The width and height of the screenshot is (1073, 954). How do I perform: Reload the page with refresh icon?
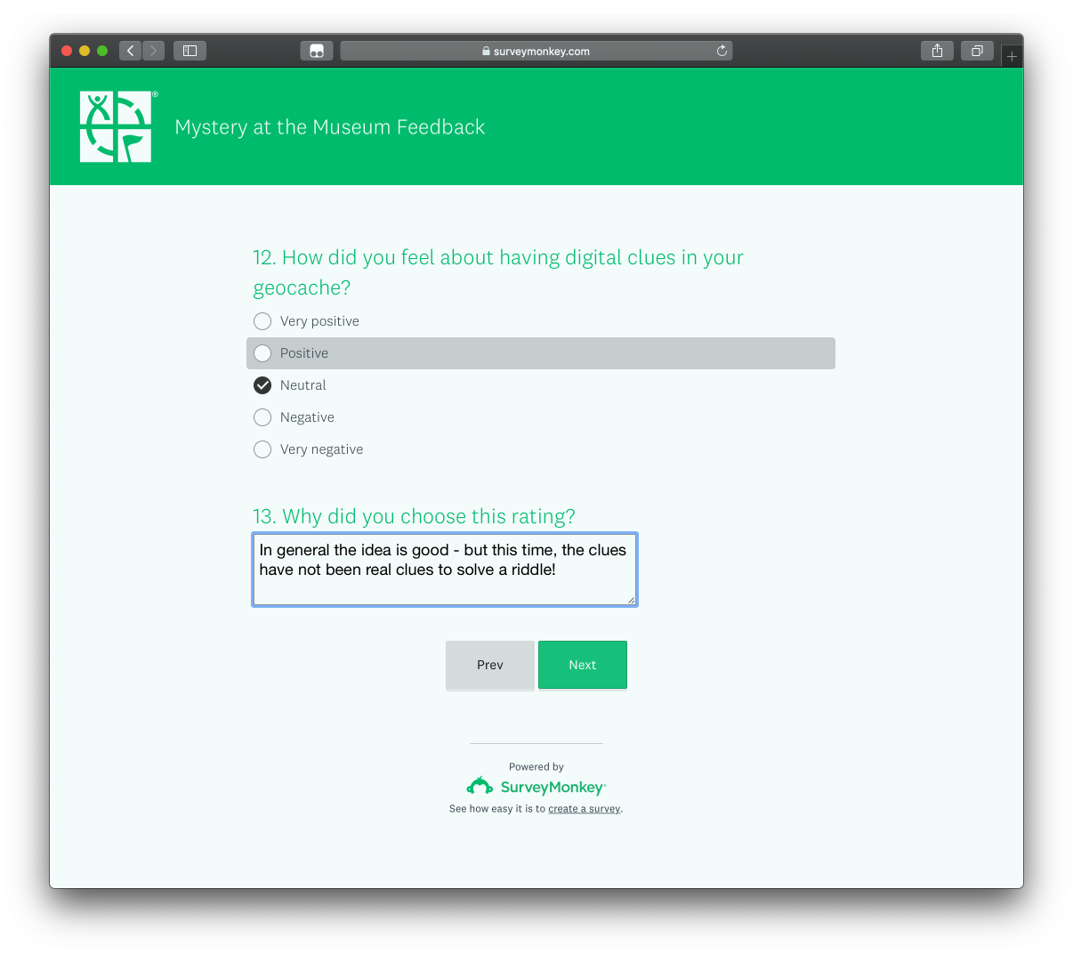coord(722,51)
